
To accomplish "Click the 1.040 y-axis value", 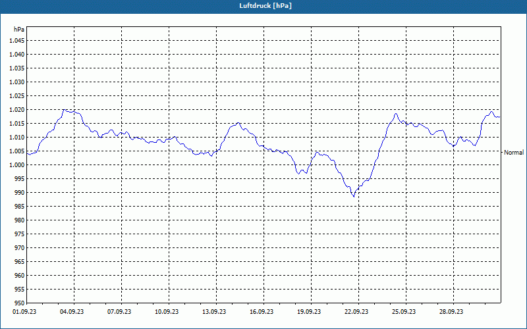I will (x=17, y=55).
